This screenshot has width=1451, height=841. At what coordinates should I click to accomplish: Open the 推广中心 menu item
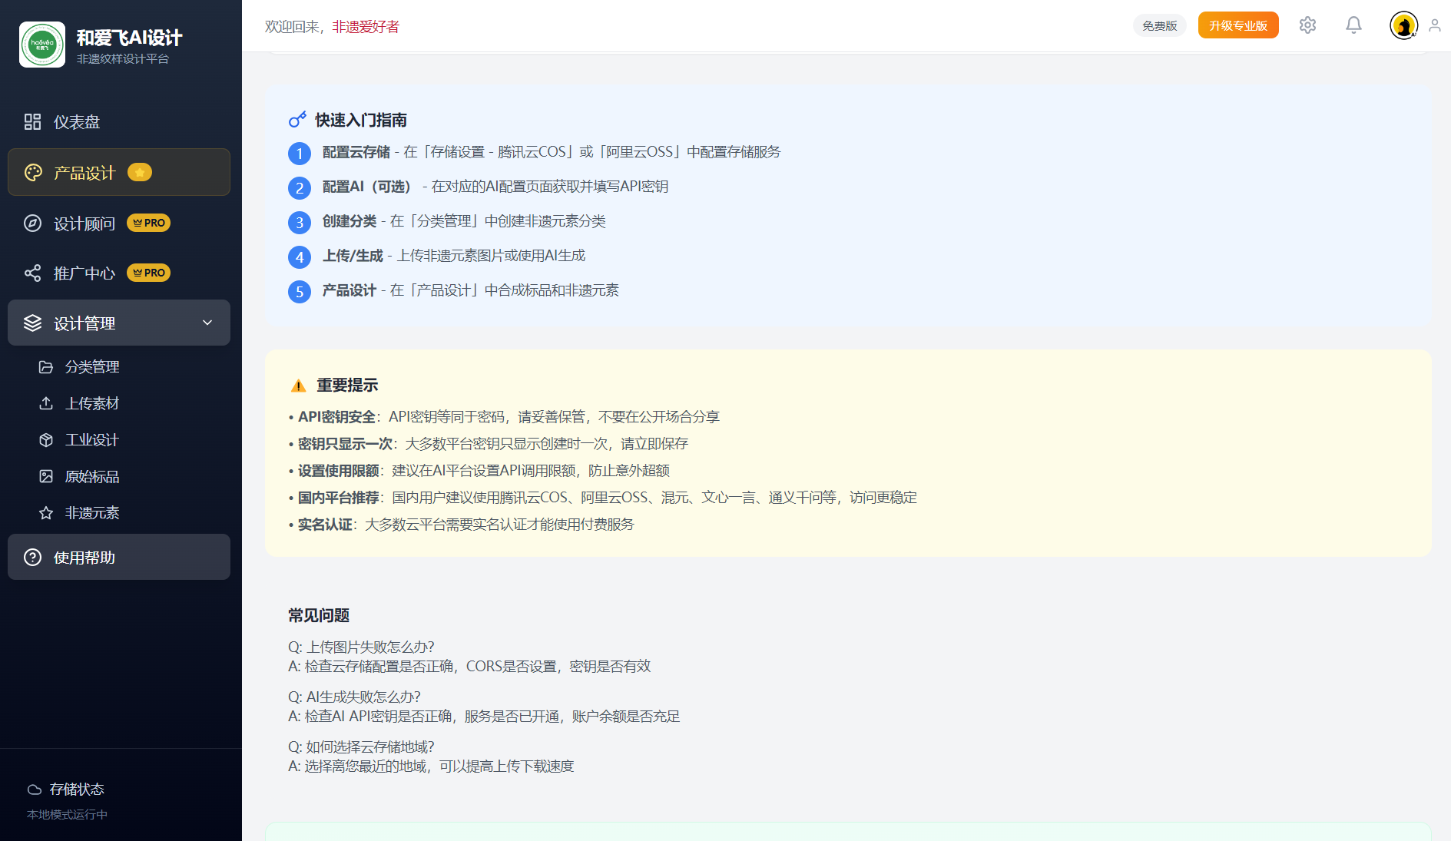119,273
